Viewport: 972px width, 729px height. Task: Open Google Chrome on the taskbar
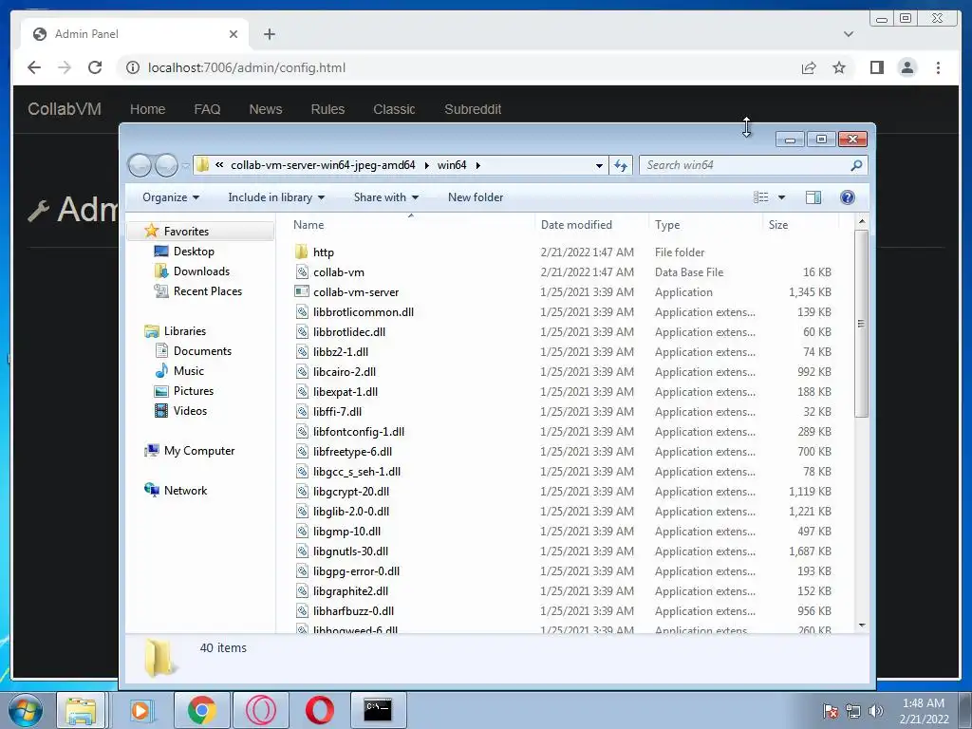[201, 710]
